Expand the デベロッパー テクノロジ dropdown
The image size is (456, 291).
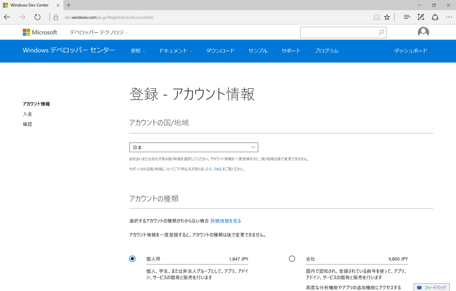[x=98, y=32]
